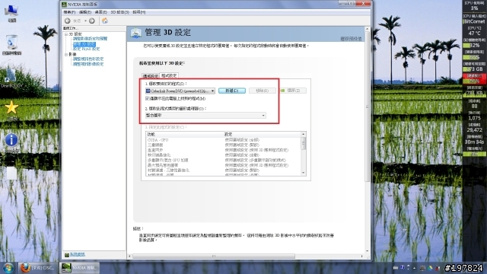487x274 pixels.
Task: Click the 還原 Restore button with NVIDIA icon
Action: pos(292,91)
